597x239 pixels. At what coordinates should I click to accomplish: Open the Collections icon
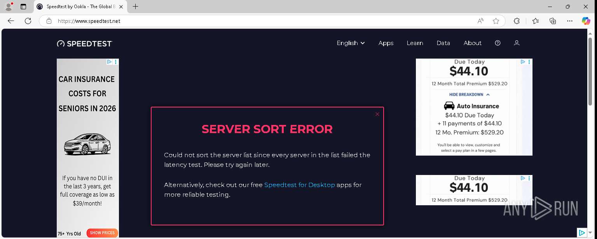[x=553, y=21]
